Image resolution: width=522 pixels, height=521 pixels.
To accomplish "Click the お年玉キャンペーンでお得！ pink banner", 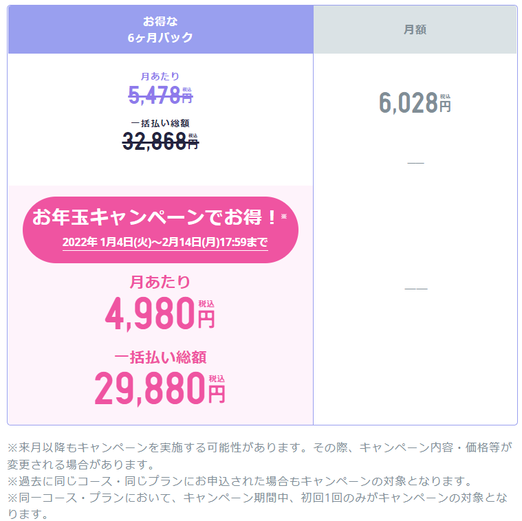I will (160, 230).
